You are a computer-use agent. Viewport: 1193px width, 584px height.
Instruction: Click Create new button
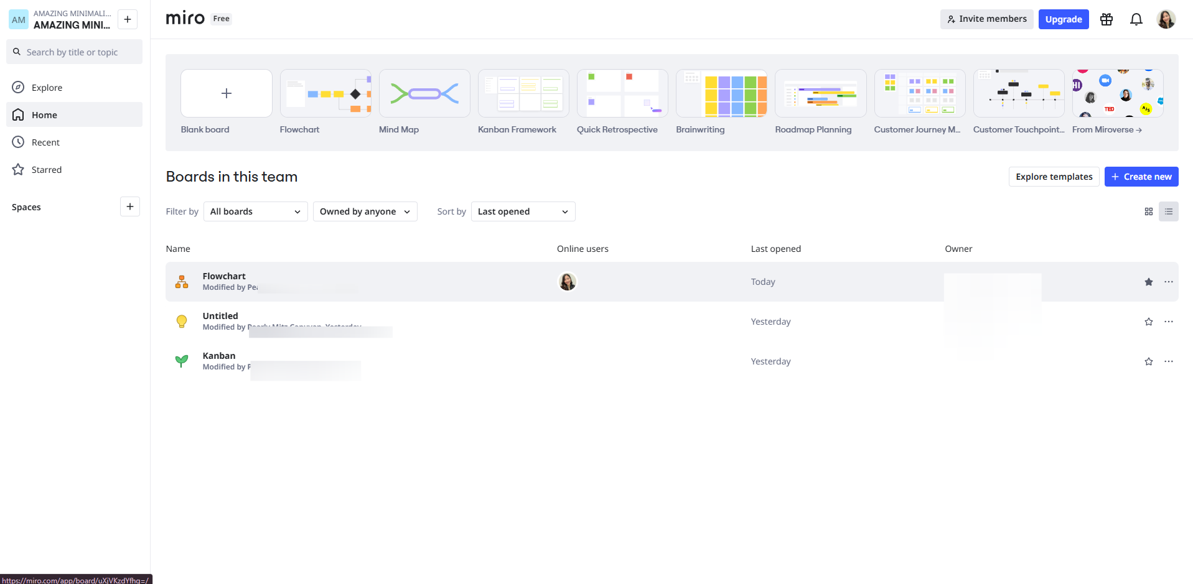pyautogui.click(x=1141, y=177)
